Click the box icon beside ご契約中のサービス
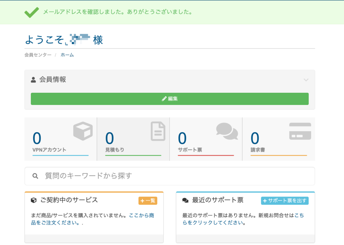 [34, 200]
